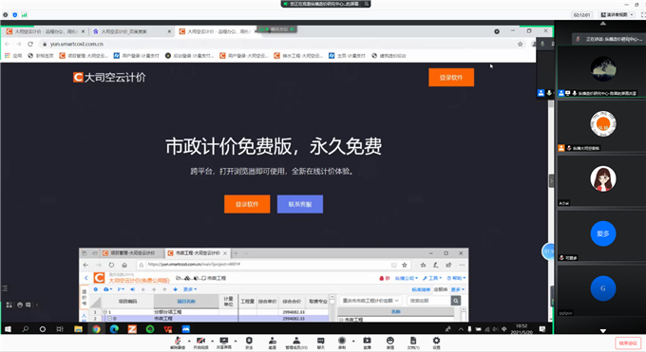Open the Chrome apps bookmark shortcut
Image resolution: width=646 pixels, height=352 pixels.
(x=12, y=56)
